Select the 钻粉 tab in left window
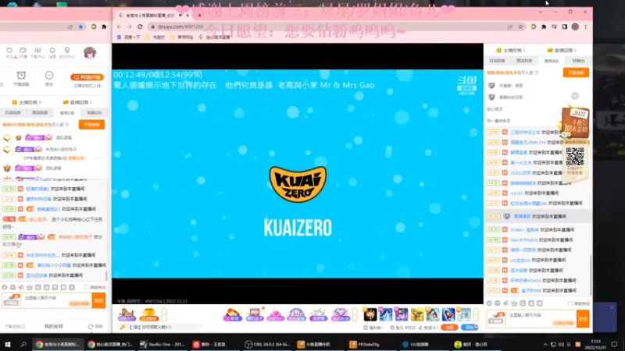The width and height of the screenshot is (625, 351). pyautogui.click(x=94, y=112)
